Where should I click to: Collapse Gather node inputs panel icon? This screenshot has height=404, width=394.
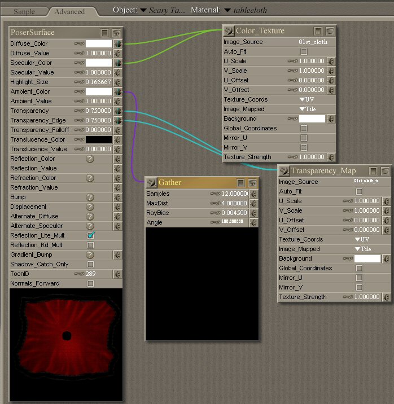tap(240, 183)
